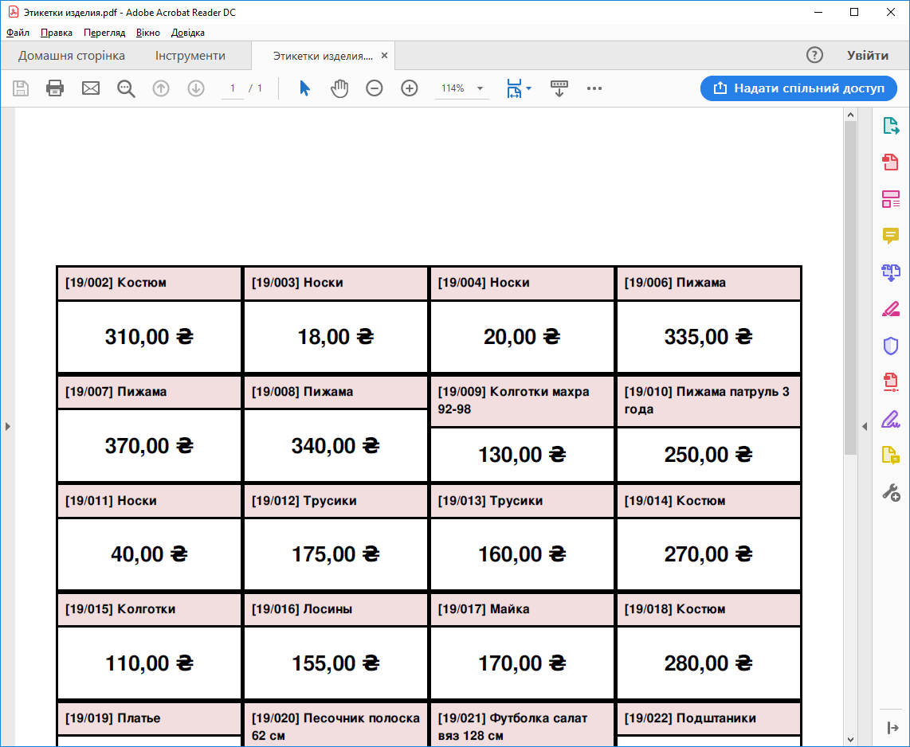Open Comment tool in right sidebar
910x747 pixels.
point(891,236)
